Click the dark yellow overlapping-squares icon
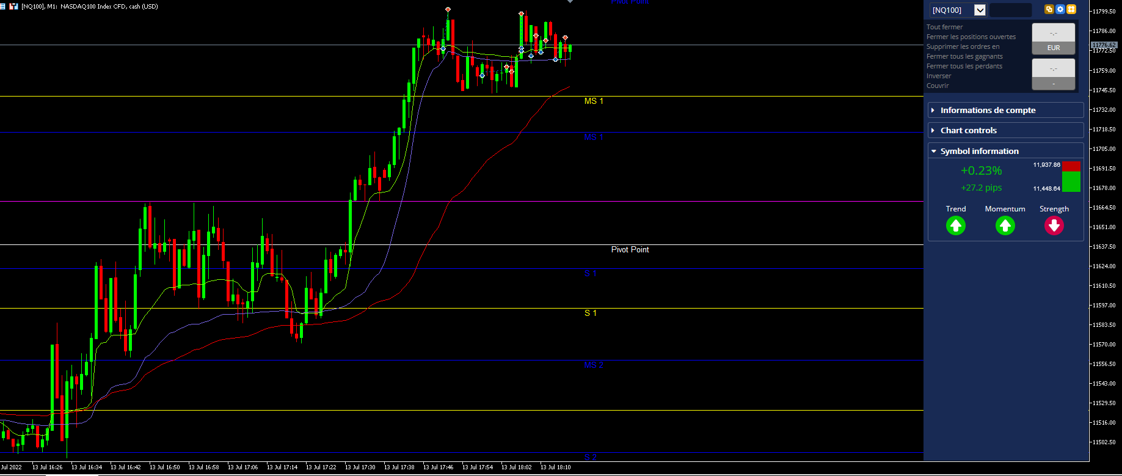This screenshot has height=476, width=1122. [1049, 9]
